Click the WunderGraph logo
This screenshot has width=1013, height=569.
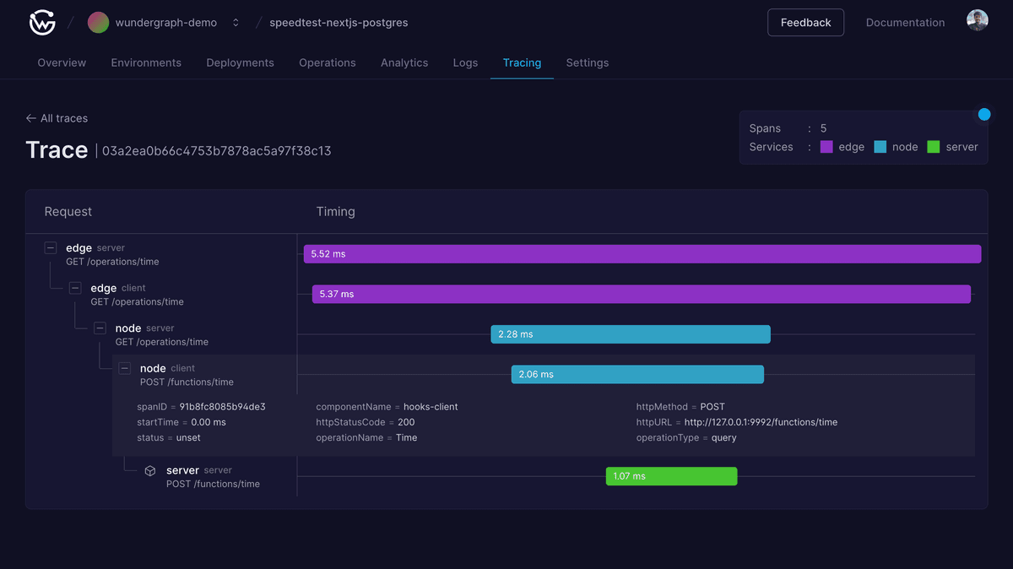coord(42,23)
